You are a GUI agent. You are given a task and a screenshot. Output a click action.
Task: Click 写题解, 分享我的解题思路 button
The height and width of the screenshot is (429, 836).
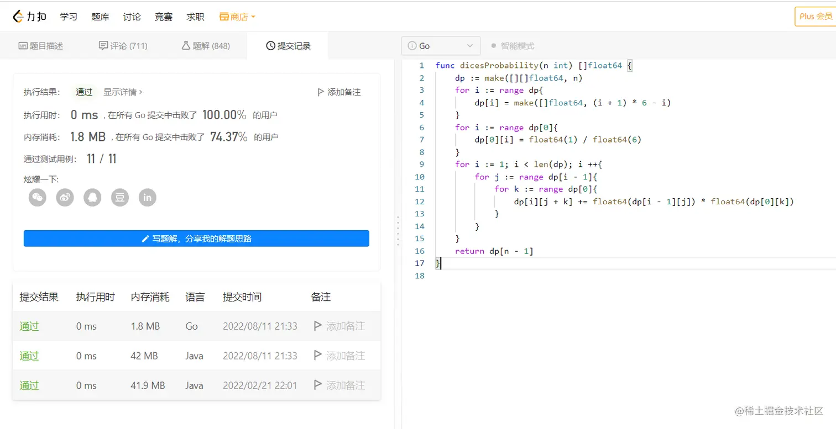click(196, 239)
